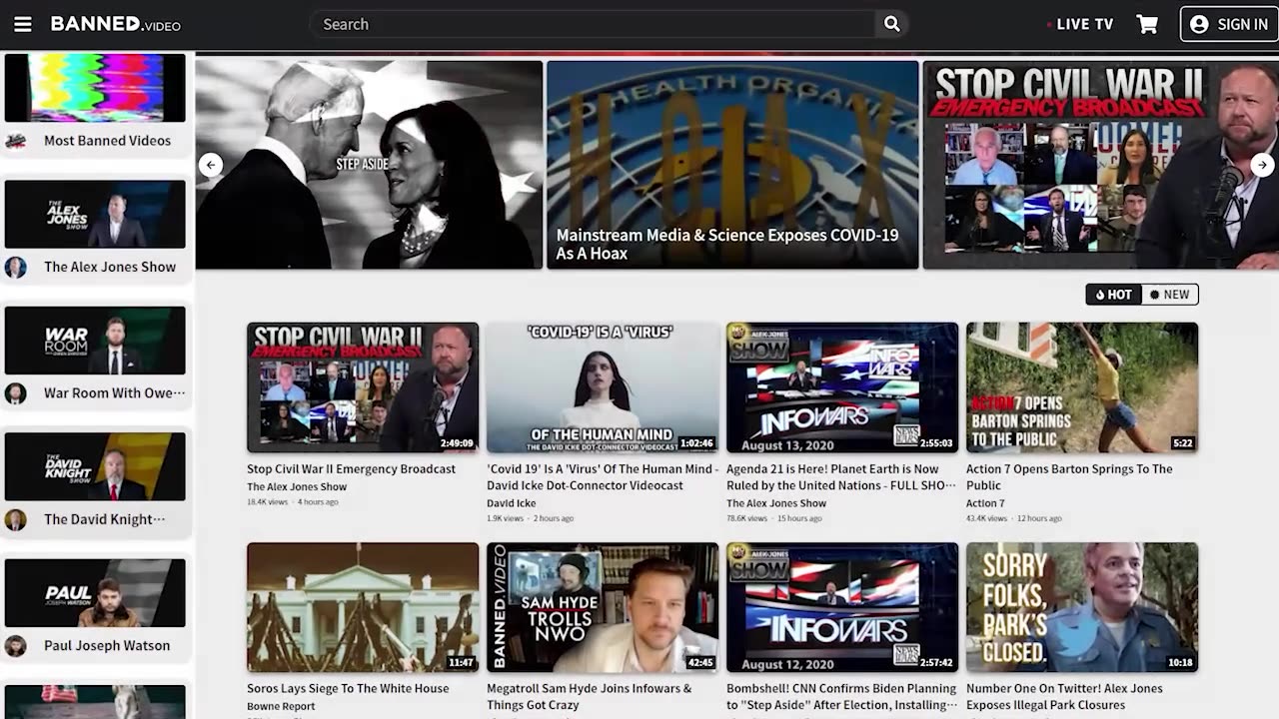Click The Alex Jones Show under Agenda 21
This screenshot has width=1279, height=719.
point(776,503)
